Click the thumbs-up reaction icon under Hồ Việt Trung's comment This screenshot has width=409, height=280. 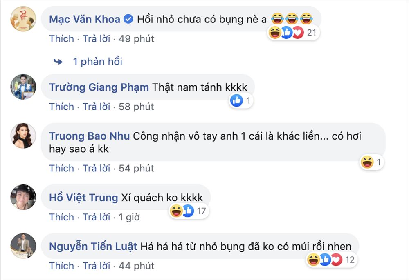pyautogui.click(x=188, y=210)
